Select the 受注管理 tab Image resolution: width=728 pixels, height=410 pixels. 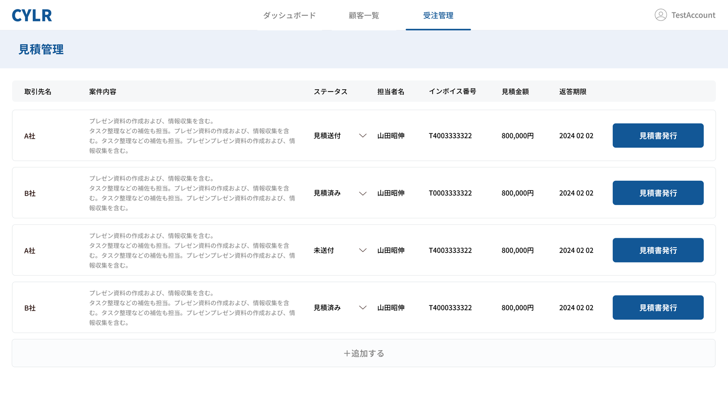(x=438, y=15)
